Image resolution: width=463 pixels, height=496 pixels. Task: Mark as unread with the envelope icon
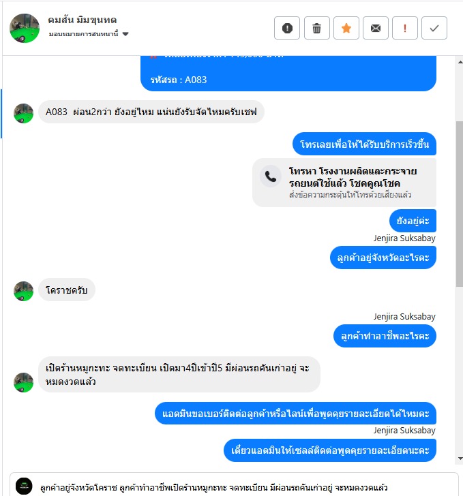pos(376,28)
